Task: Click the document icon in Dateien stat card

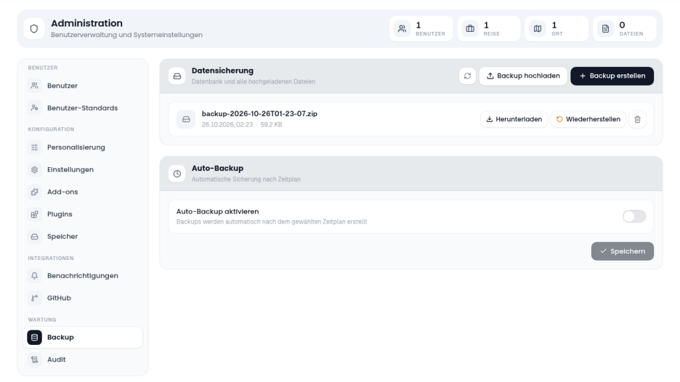Action: click(606, 29)
